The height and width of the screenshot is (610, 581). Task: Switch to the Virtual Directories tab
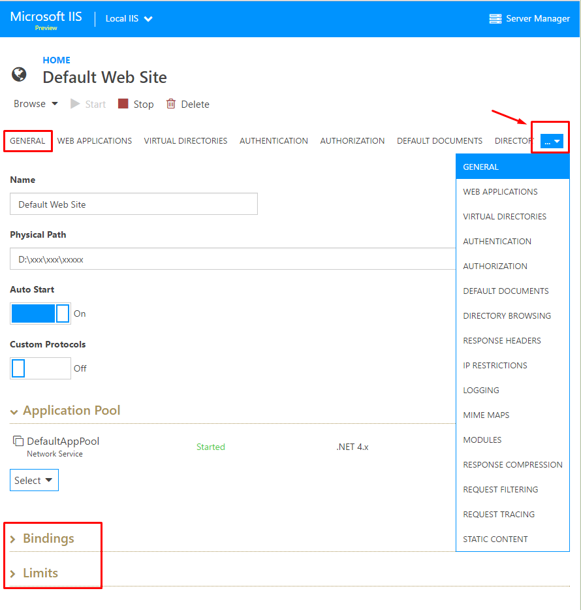point(185,141)
